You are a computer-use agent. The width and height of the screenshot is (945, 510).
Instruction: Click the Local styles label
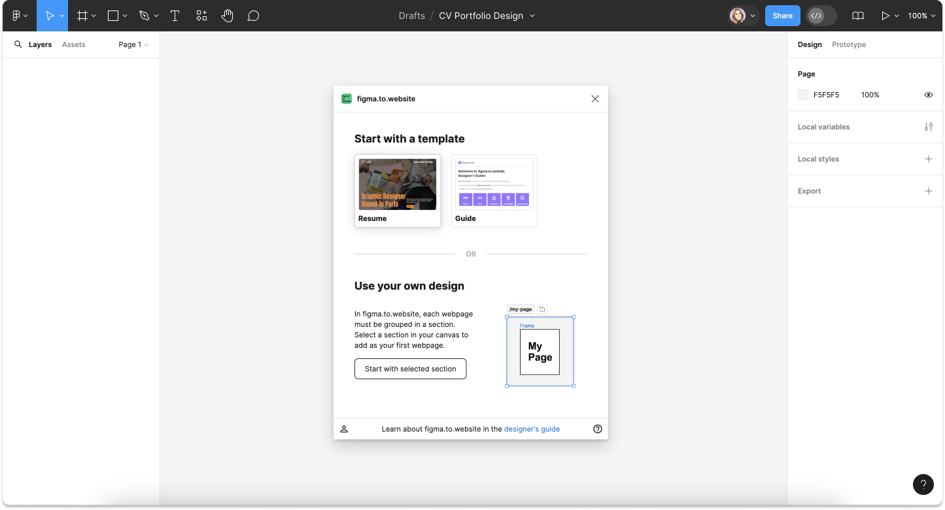(818, 159)
